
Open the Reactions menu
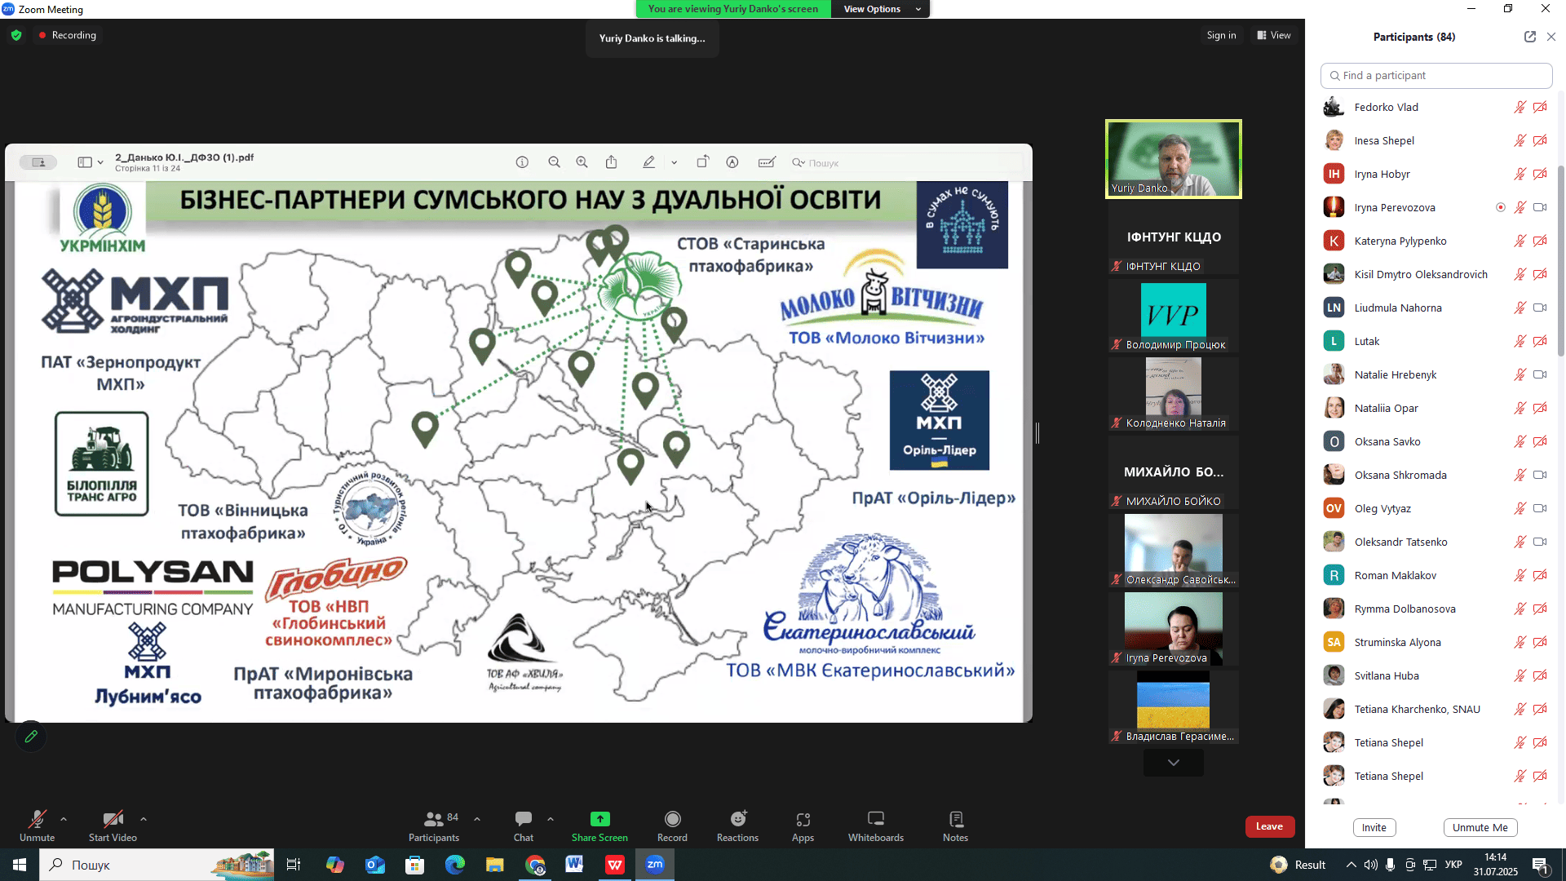point(737,826)
